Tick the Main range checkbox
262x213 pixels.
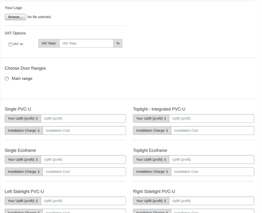coord(7,79)
